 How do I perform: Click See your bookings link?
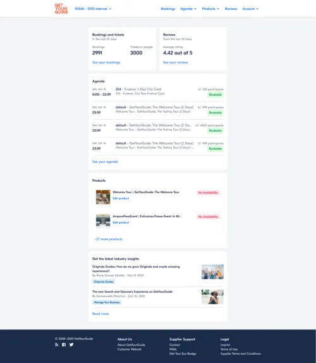(106, 62)
